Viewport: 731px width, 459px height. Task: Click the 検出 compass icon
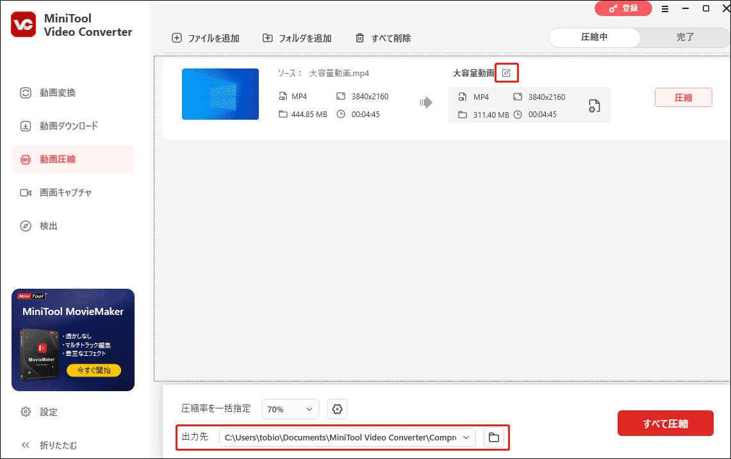[26, 226]
